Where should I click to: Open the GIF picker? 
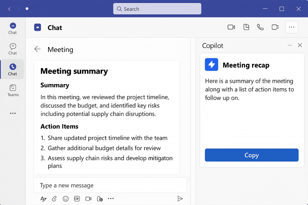(x=77, y=199)
